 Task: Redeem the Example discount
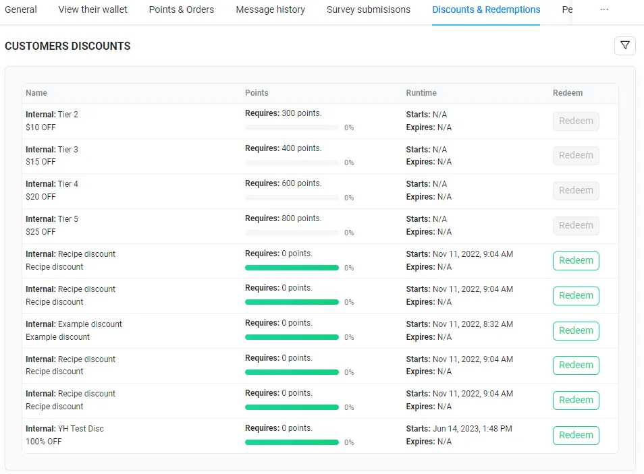click(x=576, y=330)
